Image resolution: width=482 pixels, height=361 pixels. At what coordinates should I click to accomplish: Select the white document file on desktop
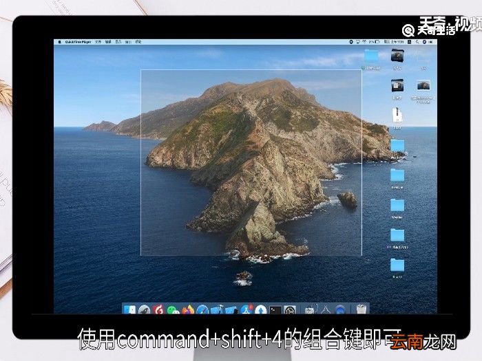click(x=397, y=115)
